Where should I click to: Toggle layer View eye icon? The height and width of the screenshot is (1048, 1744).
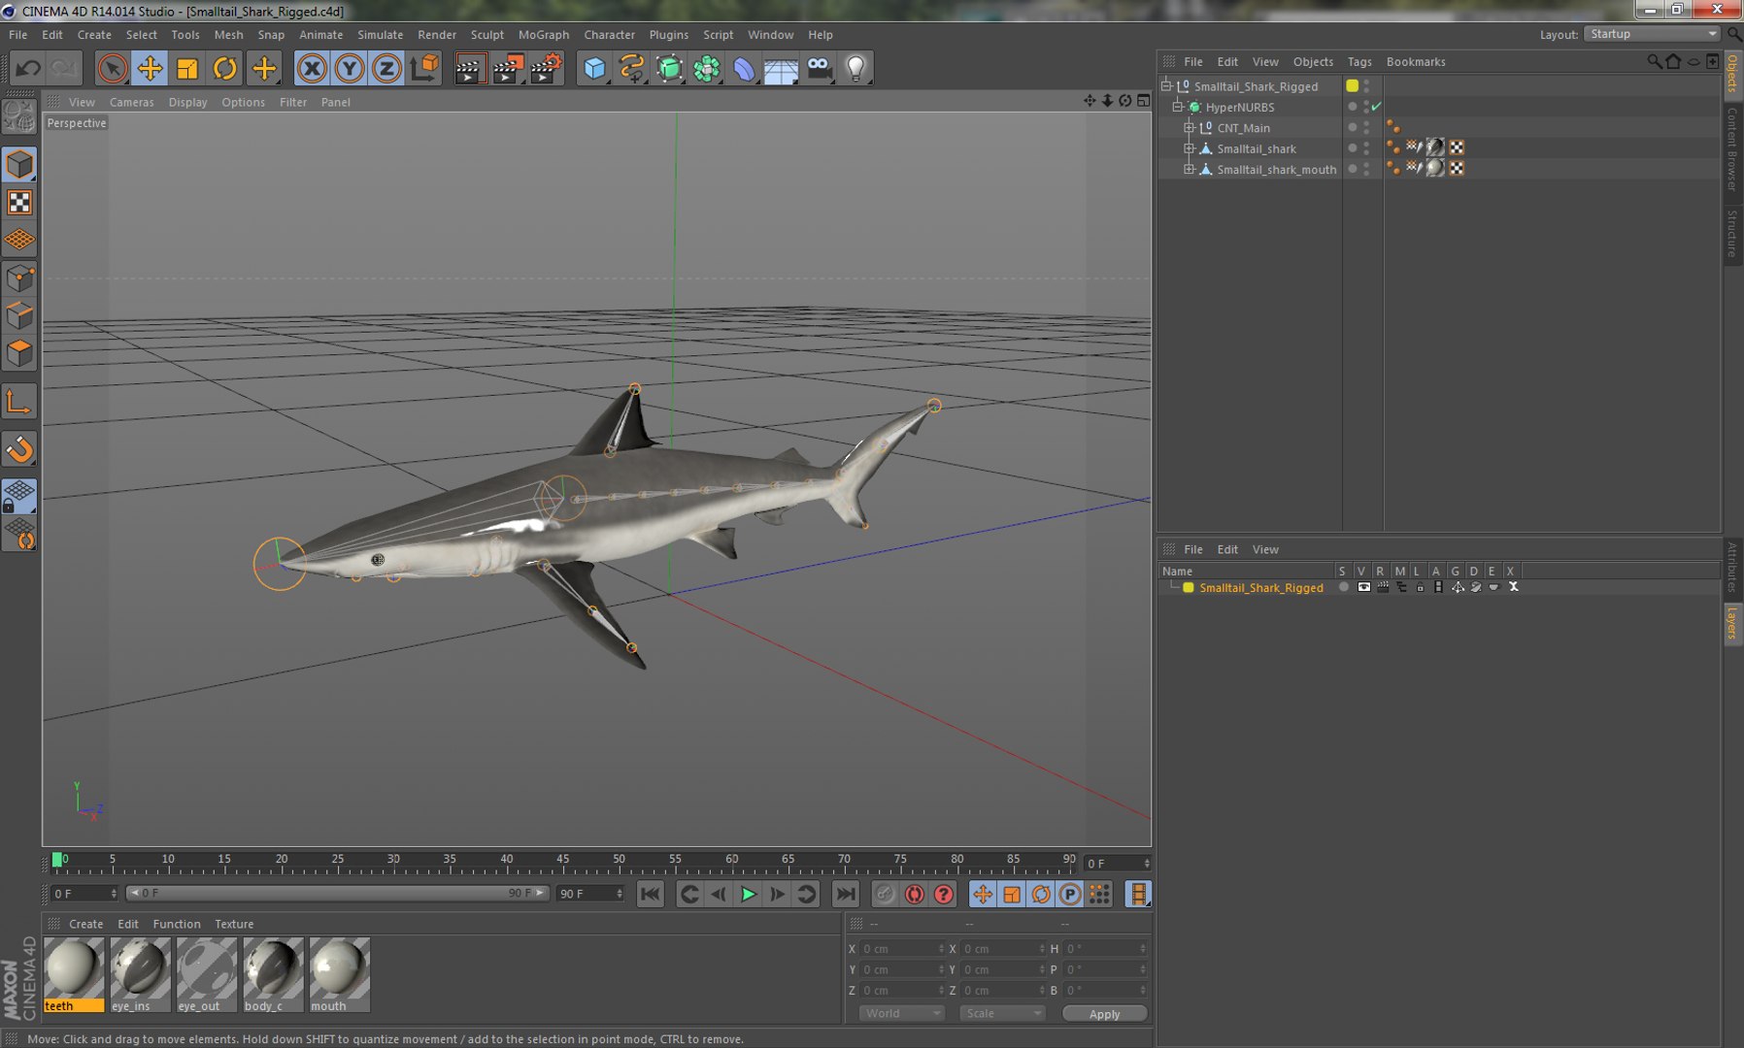point(1363,587)
